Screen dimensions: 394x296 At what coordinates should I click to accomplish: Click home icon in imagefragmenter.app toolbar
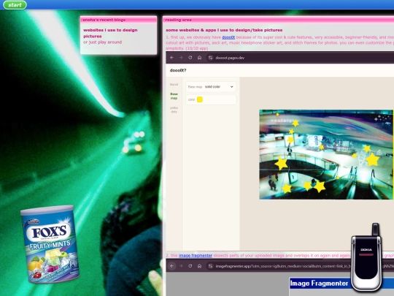[x=199, y=266]
